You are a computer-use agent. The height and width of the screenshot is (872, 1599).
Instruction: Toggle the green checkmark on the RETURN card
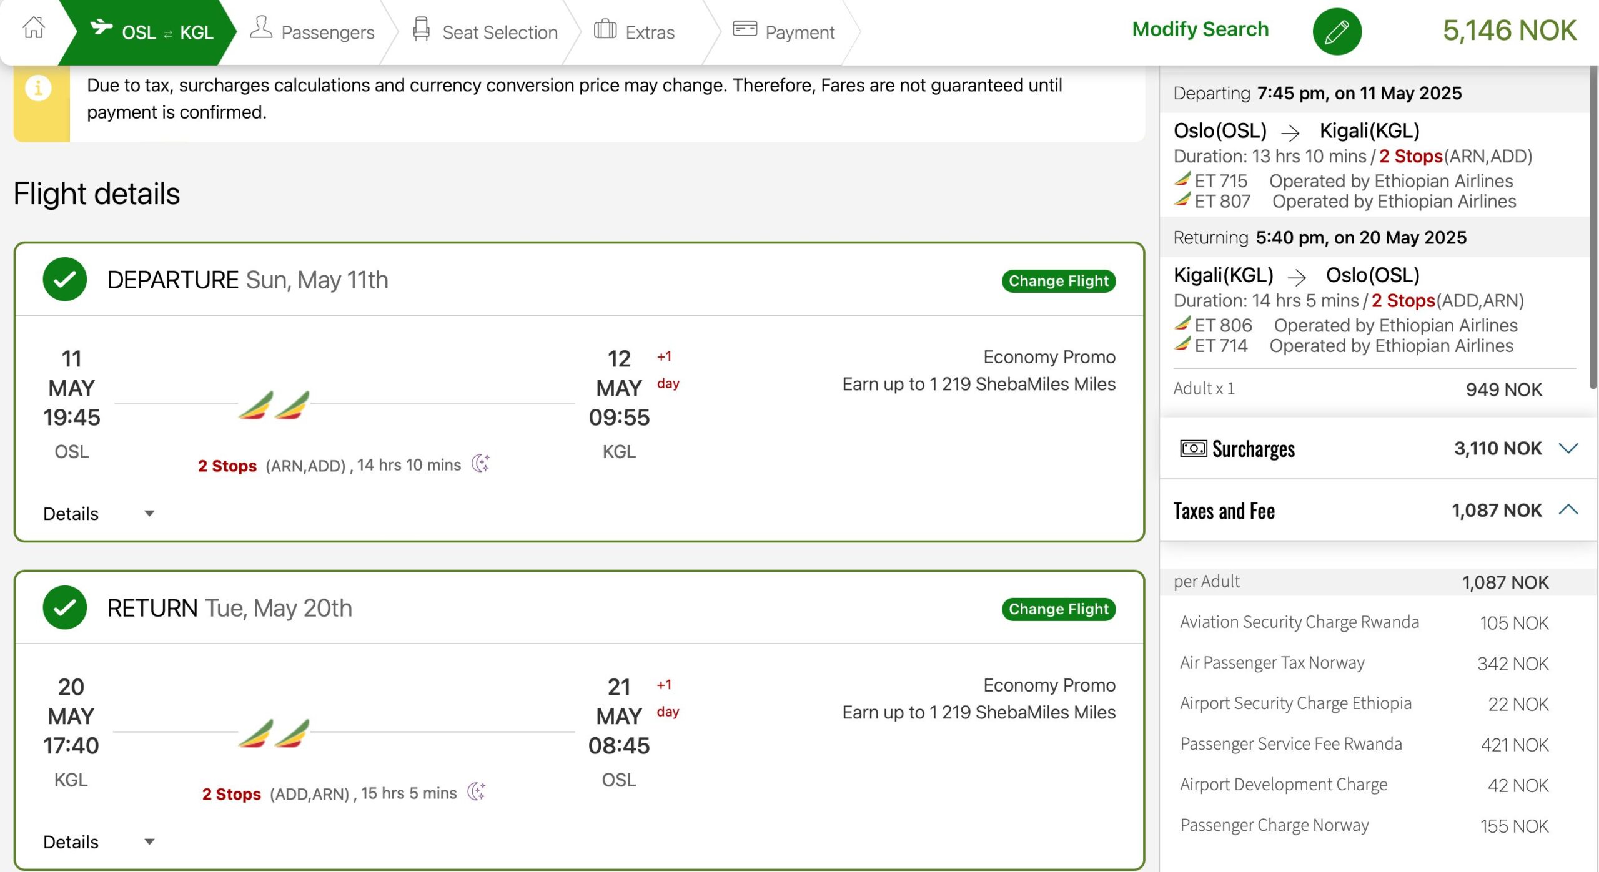pyautogui.click(x=65, y=607)
